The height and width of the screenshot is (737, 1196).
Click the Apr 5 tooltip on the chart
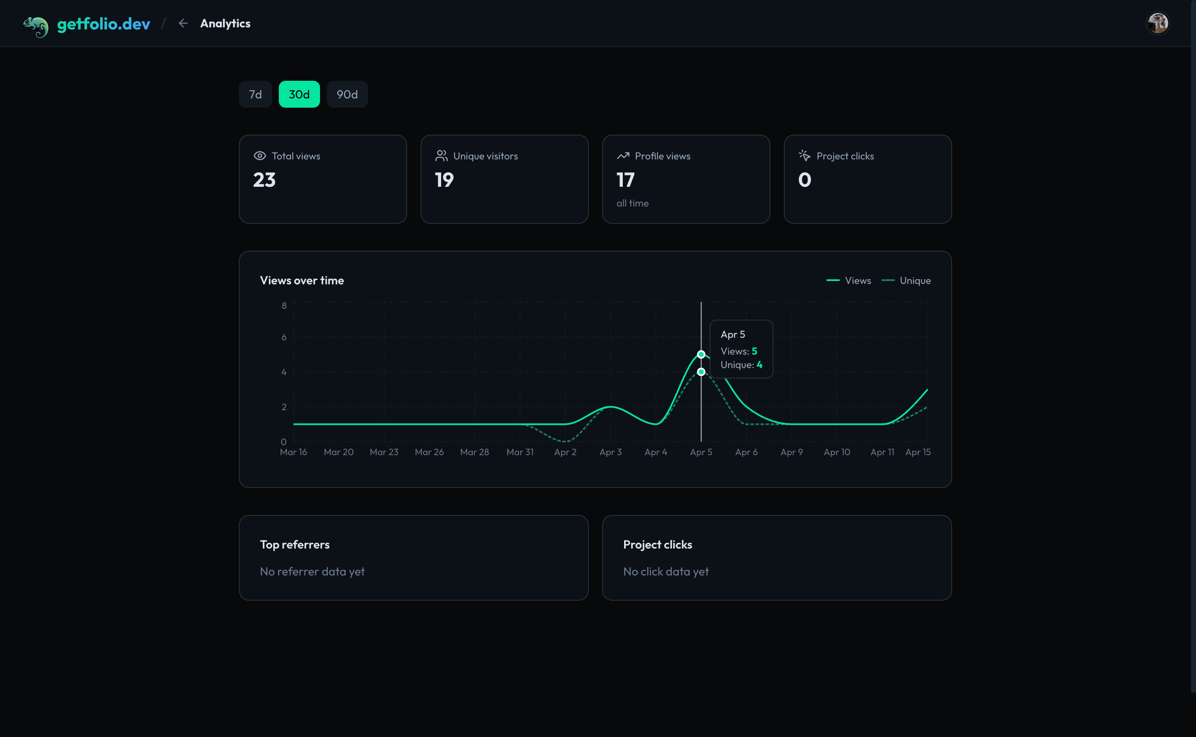(x=741, y=349)
